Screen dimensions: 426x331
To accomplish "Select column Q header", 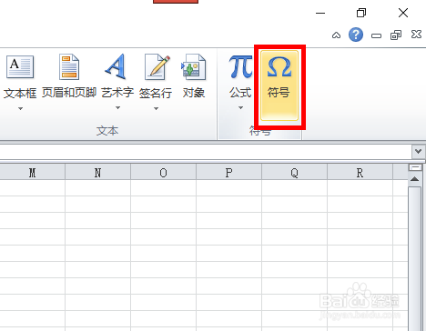I will click(x=294, y=173).
